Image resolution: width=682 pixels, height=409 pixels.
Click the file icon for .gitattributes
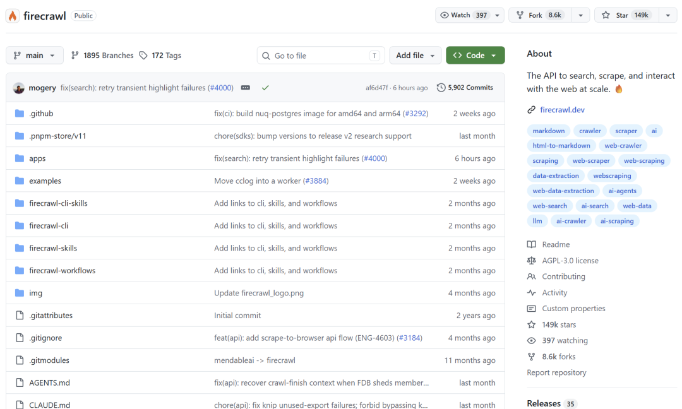(20, 315)
